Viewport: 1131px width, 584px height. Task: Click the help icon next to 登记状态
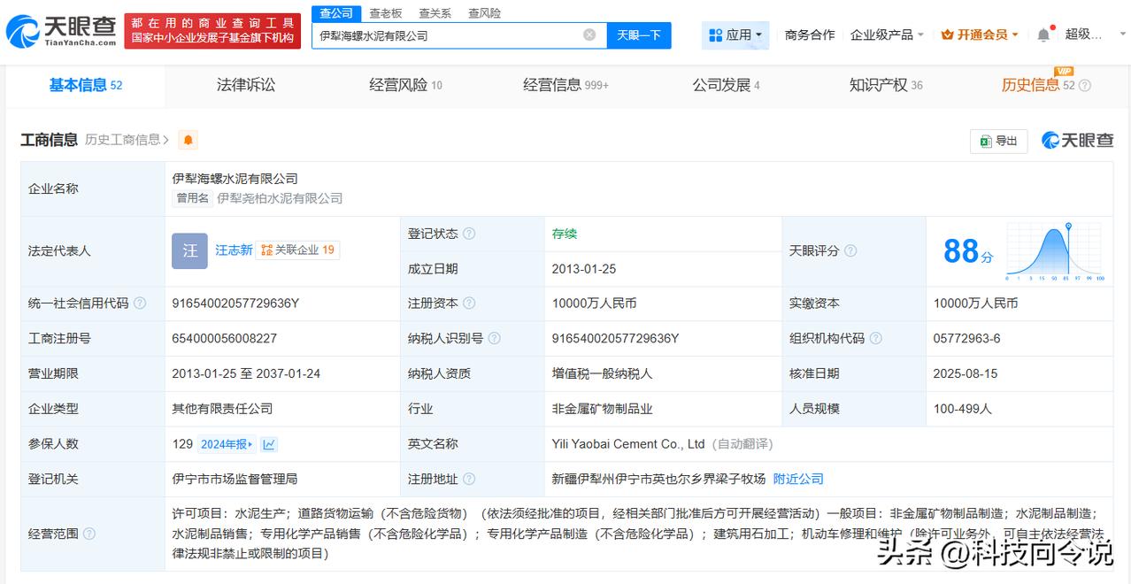(469, 234)
